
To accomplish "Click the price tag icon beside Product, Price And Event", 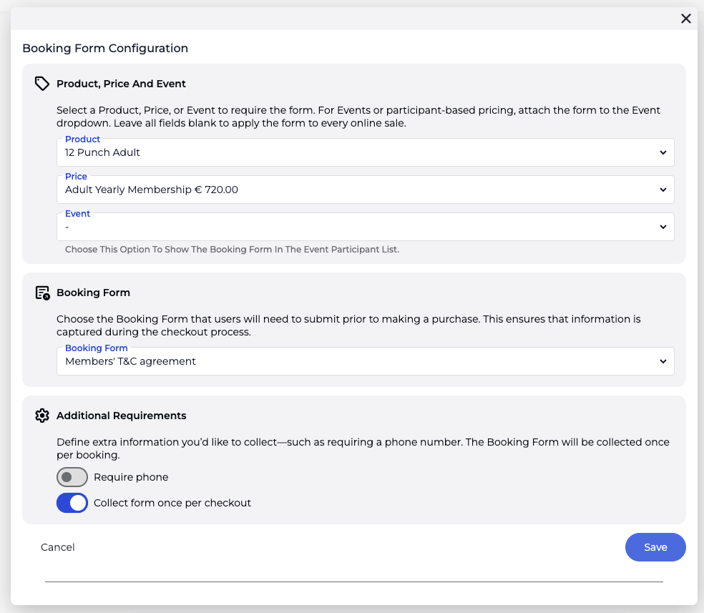I will [x=42, y=84].
